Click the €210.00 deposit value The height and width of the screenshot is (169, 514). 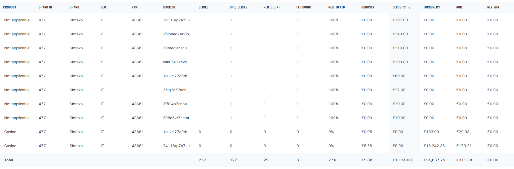pyautogui.click(x=400, y=48)
